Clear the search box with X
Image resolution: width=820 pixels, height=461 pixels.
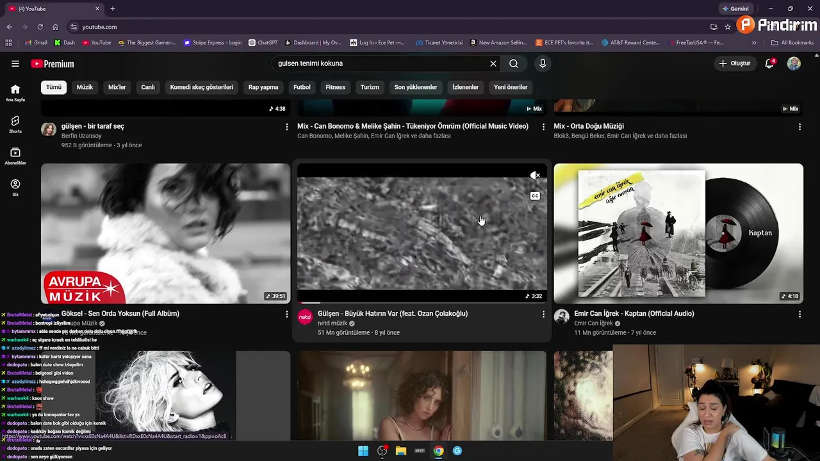(x=493, y=63)
